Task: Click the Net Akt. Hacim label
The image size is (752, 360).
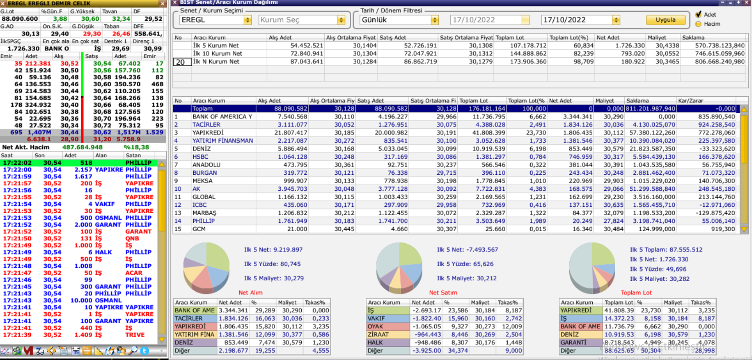Action: pyautogui.click(x=26, y=147)
